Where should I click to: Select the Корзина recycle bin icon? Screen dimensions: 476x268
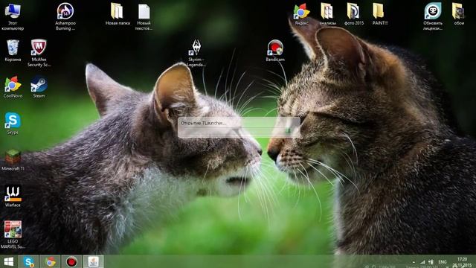13,51
